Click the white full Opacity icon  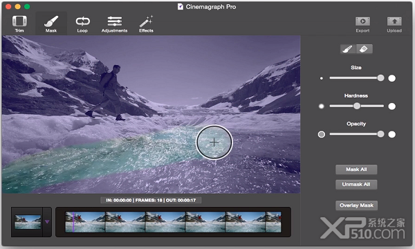pos(391,134)
